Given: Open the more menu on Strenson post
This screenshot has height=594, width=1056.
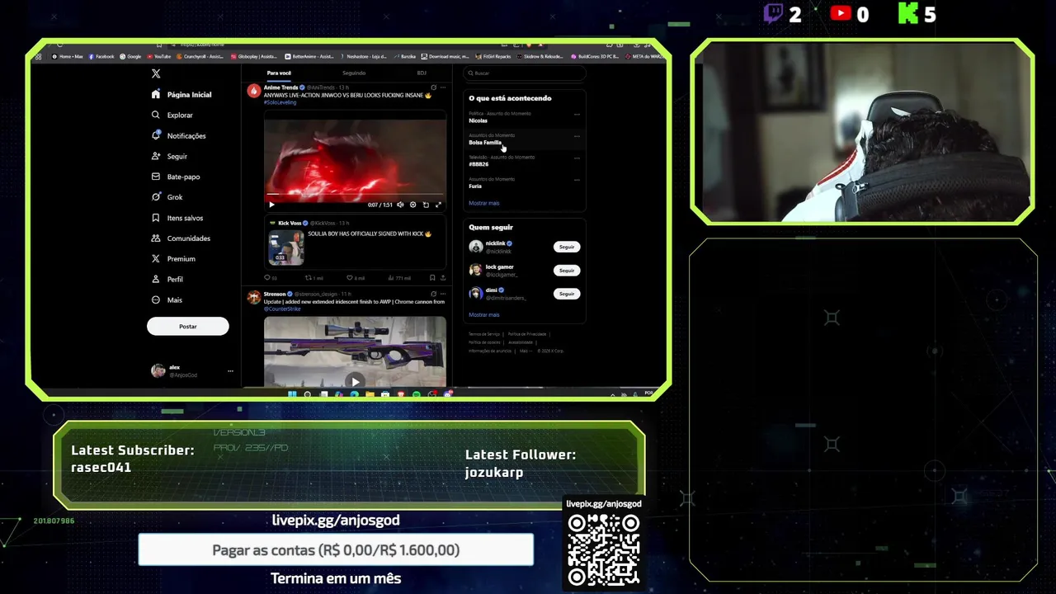Looking at the screenshot, I should (443, 294).
